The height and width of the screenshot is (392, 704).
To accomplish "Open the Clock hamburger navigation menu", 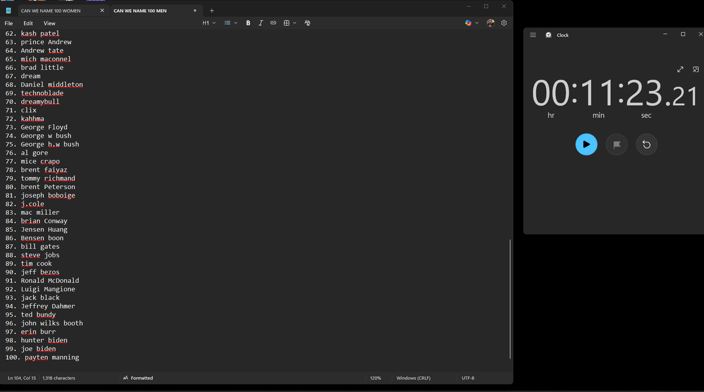I will [533, 35].
